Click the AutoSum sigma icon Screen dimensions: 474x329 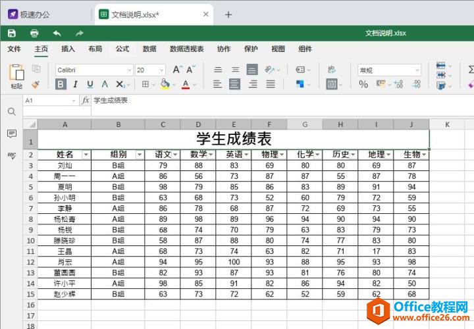point(471,70)
